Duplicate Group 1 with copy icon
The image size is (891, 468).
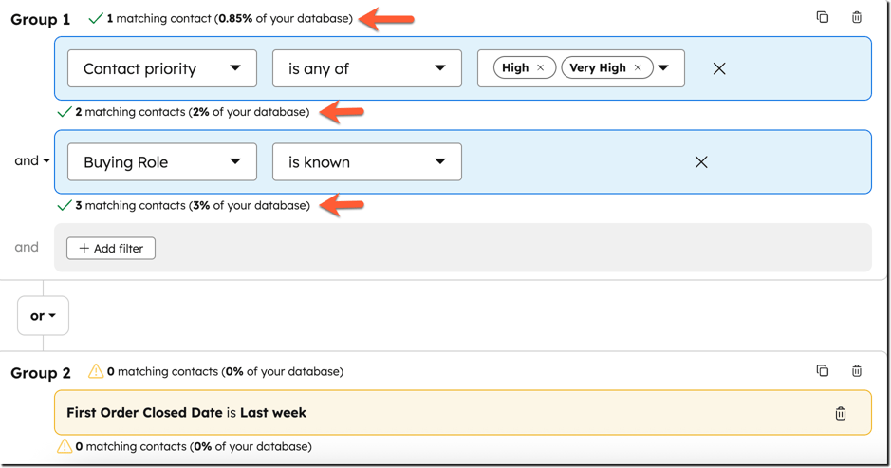coord(823,17)
